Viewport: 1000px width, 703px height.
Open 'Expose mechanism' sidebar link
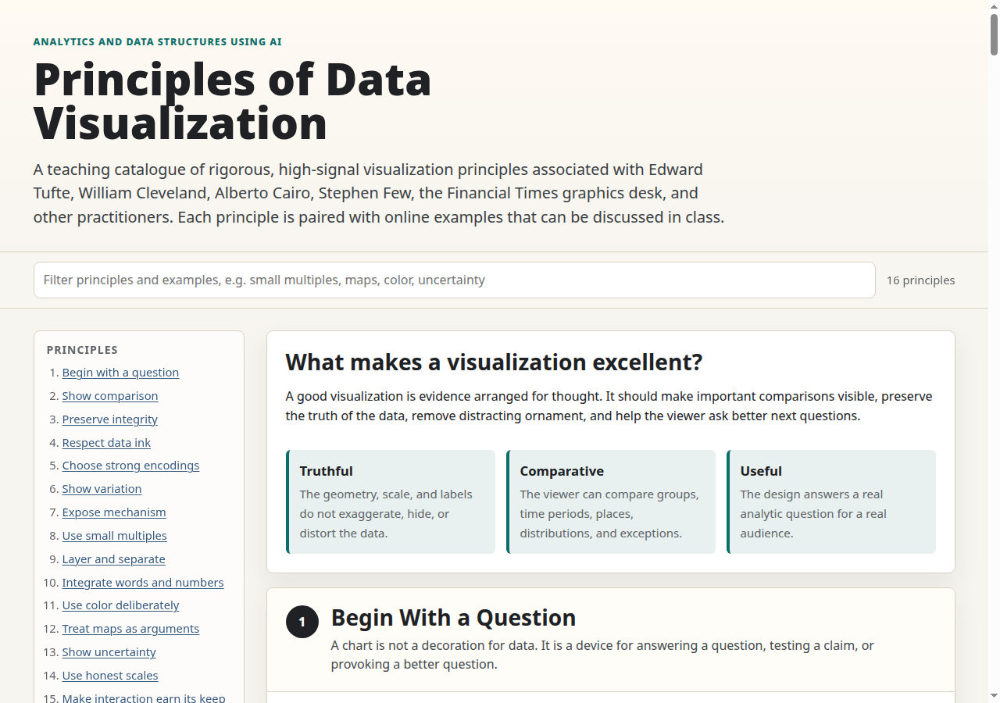[x=114, y=512]
